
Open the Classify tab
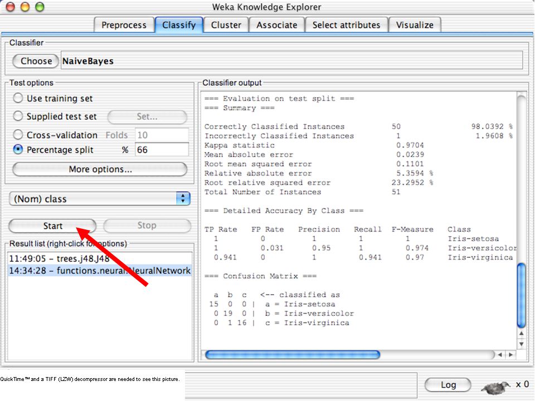tap(179, 25)
